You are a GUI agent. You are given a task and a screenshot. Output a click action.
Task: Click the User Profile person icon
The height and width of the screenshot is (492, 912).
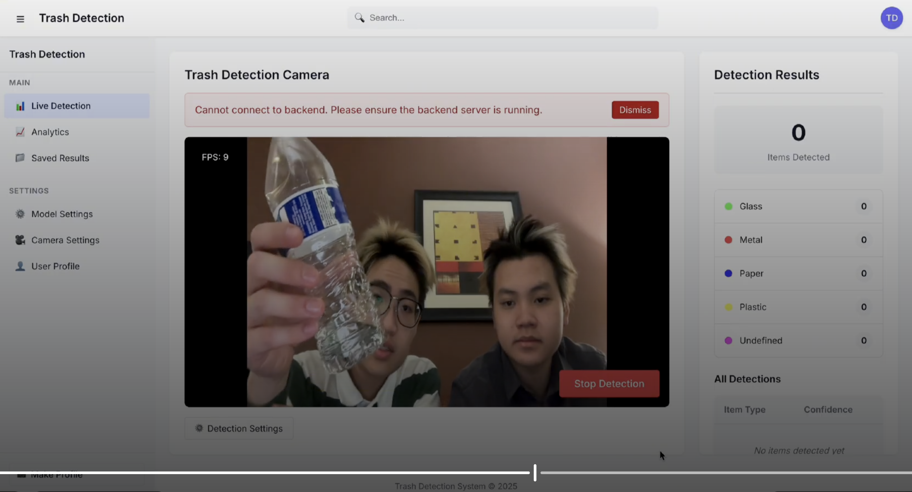pos(20,266)
